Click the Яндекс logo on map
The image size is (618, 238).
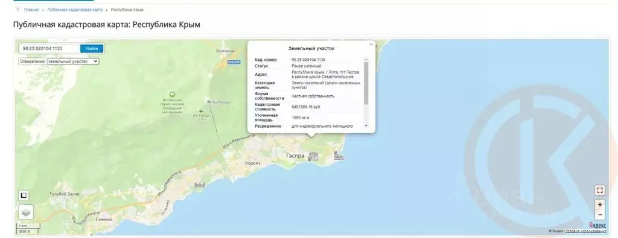click(597, 225)
